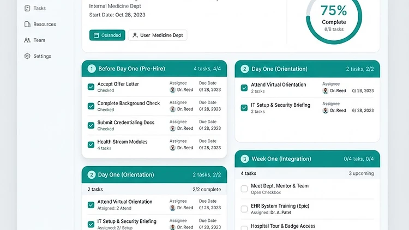Viewport: 409px width, 230px height.
Task: Open Tasks in the sidebar
Action: [x=35, y=8]
